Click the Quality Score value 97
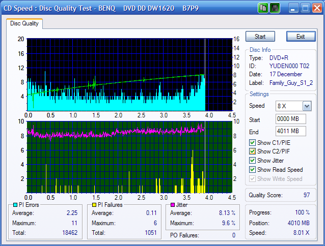325x246 pixels. [x=307, y=195]
